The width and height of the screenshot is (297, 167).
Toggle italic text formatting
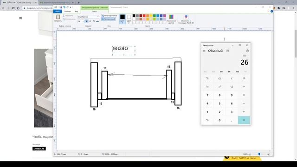[90, 21]
